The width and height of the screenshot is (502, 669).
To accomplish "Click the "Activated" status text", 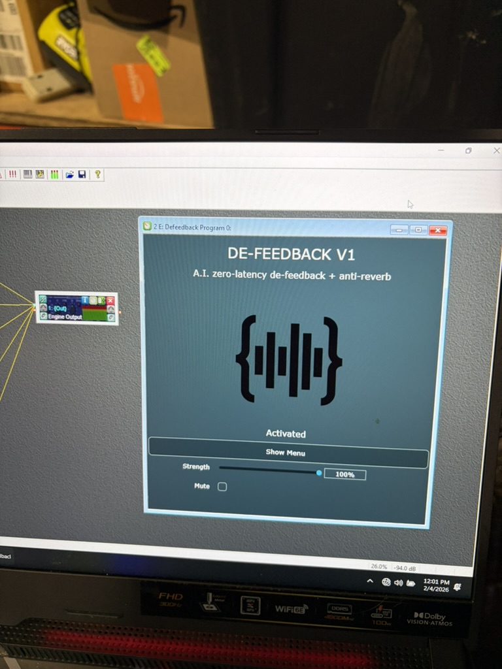I will (x=286, y=434).
